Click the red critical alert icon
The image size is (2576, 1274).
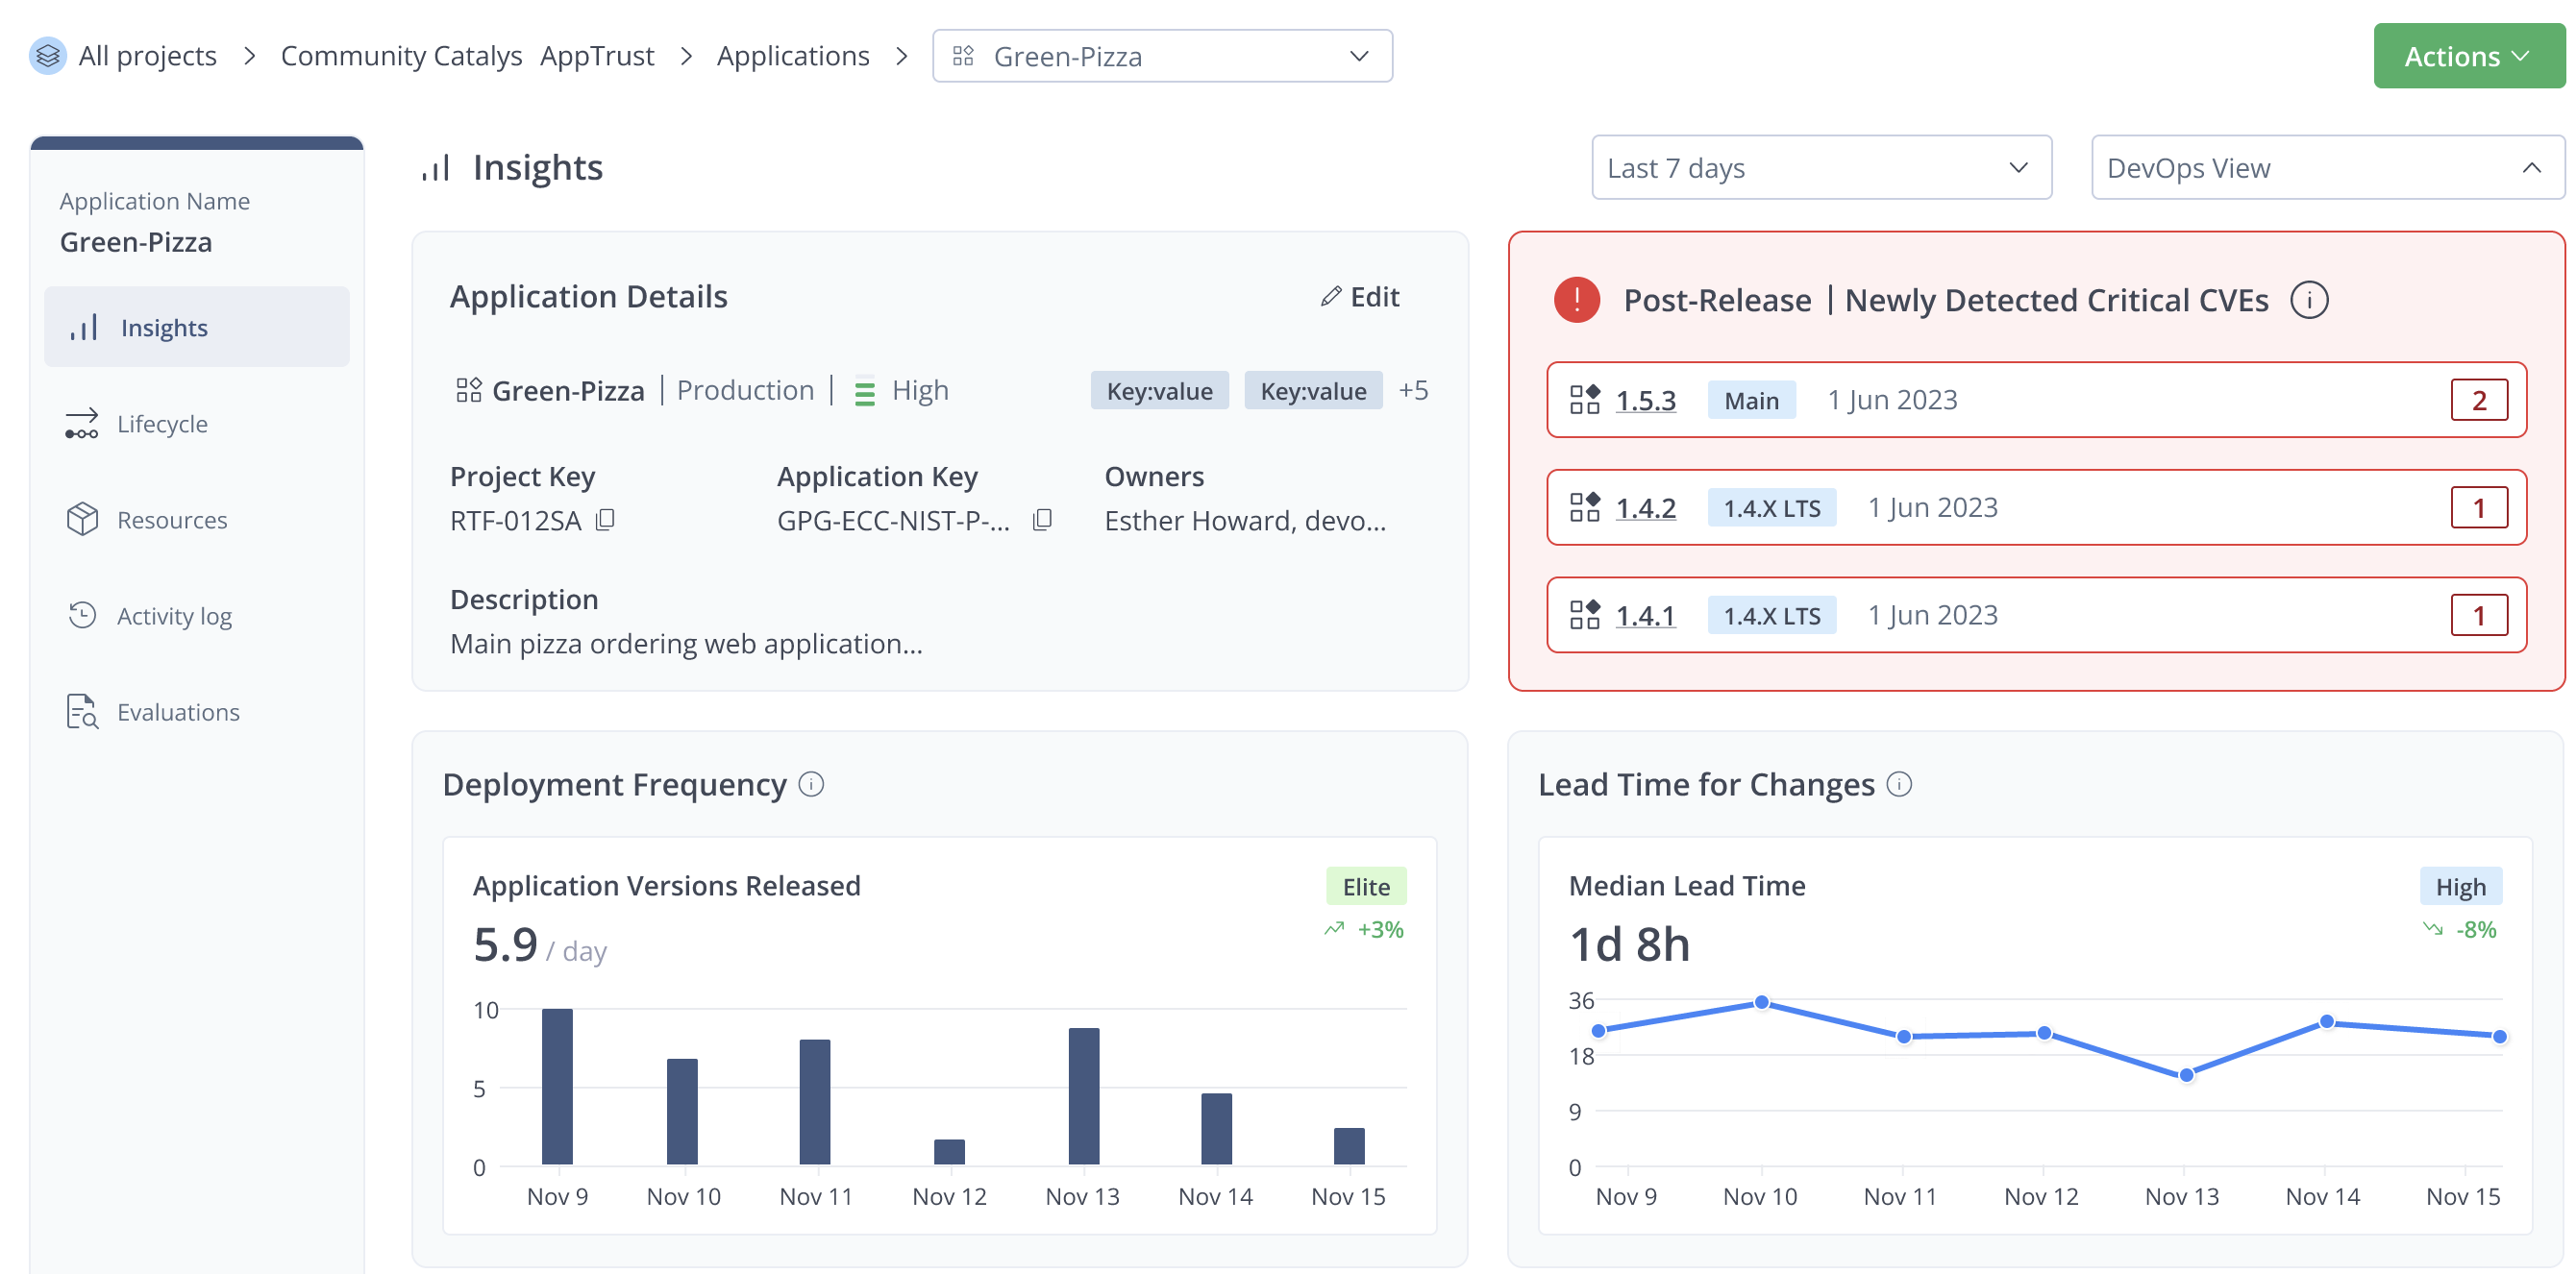coord(1577,300)
